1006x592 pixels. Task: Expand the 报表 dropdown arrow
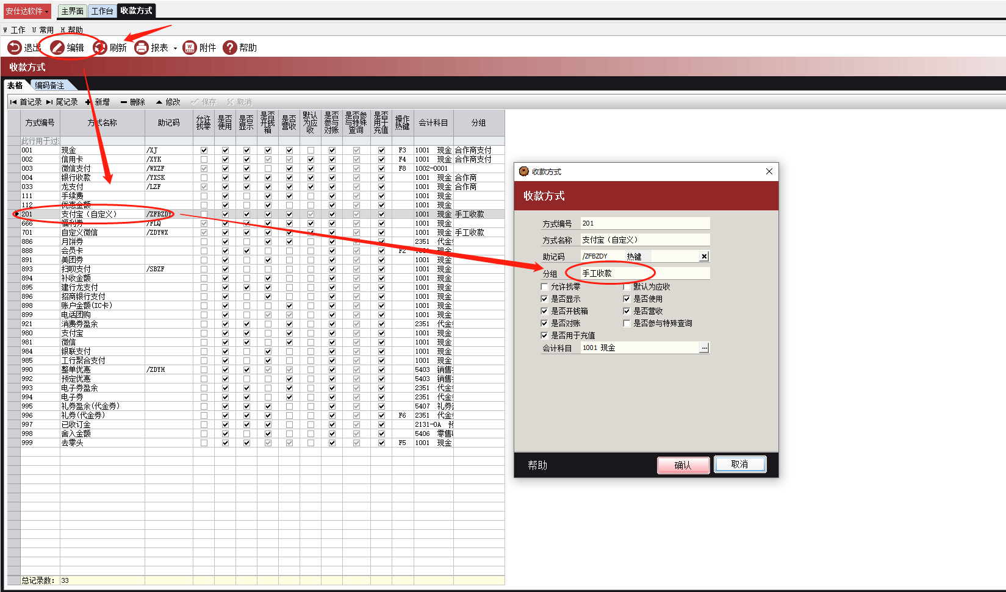pos(175,48)
